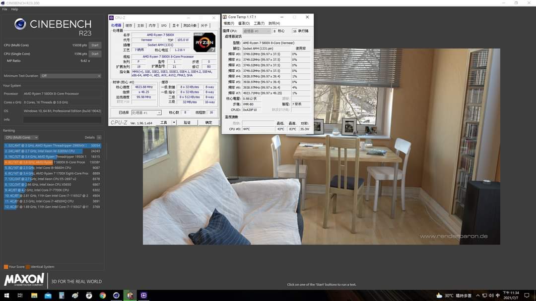Open the taskbar clock showing 2021/7/7

click(x=511, y=295)
